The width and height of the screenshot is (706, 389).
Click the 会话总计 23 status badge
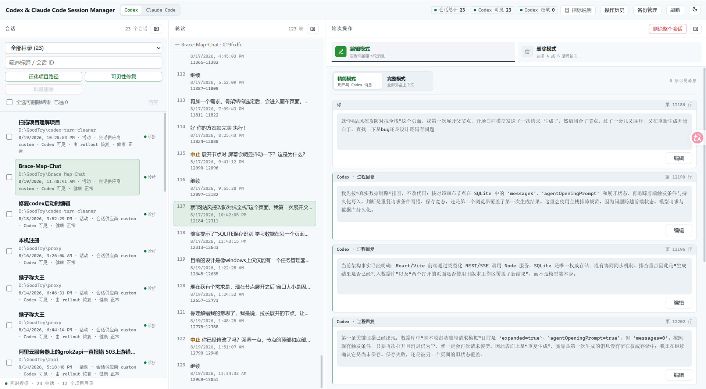click(450, 10)
